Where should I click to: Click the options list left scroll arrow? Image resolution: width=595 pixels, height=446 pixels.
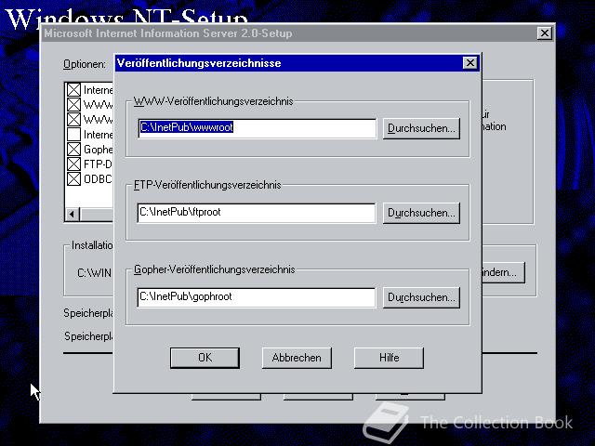point(73,215)
